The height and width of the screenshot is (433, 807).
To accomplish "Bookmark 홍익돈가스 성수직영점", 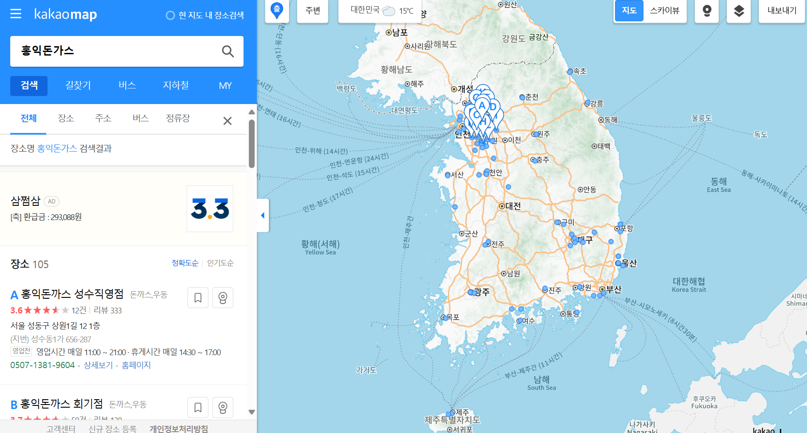I will 198,298.
